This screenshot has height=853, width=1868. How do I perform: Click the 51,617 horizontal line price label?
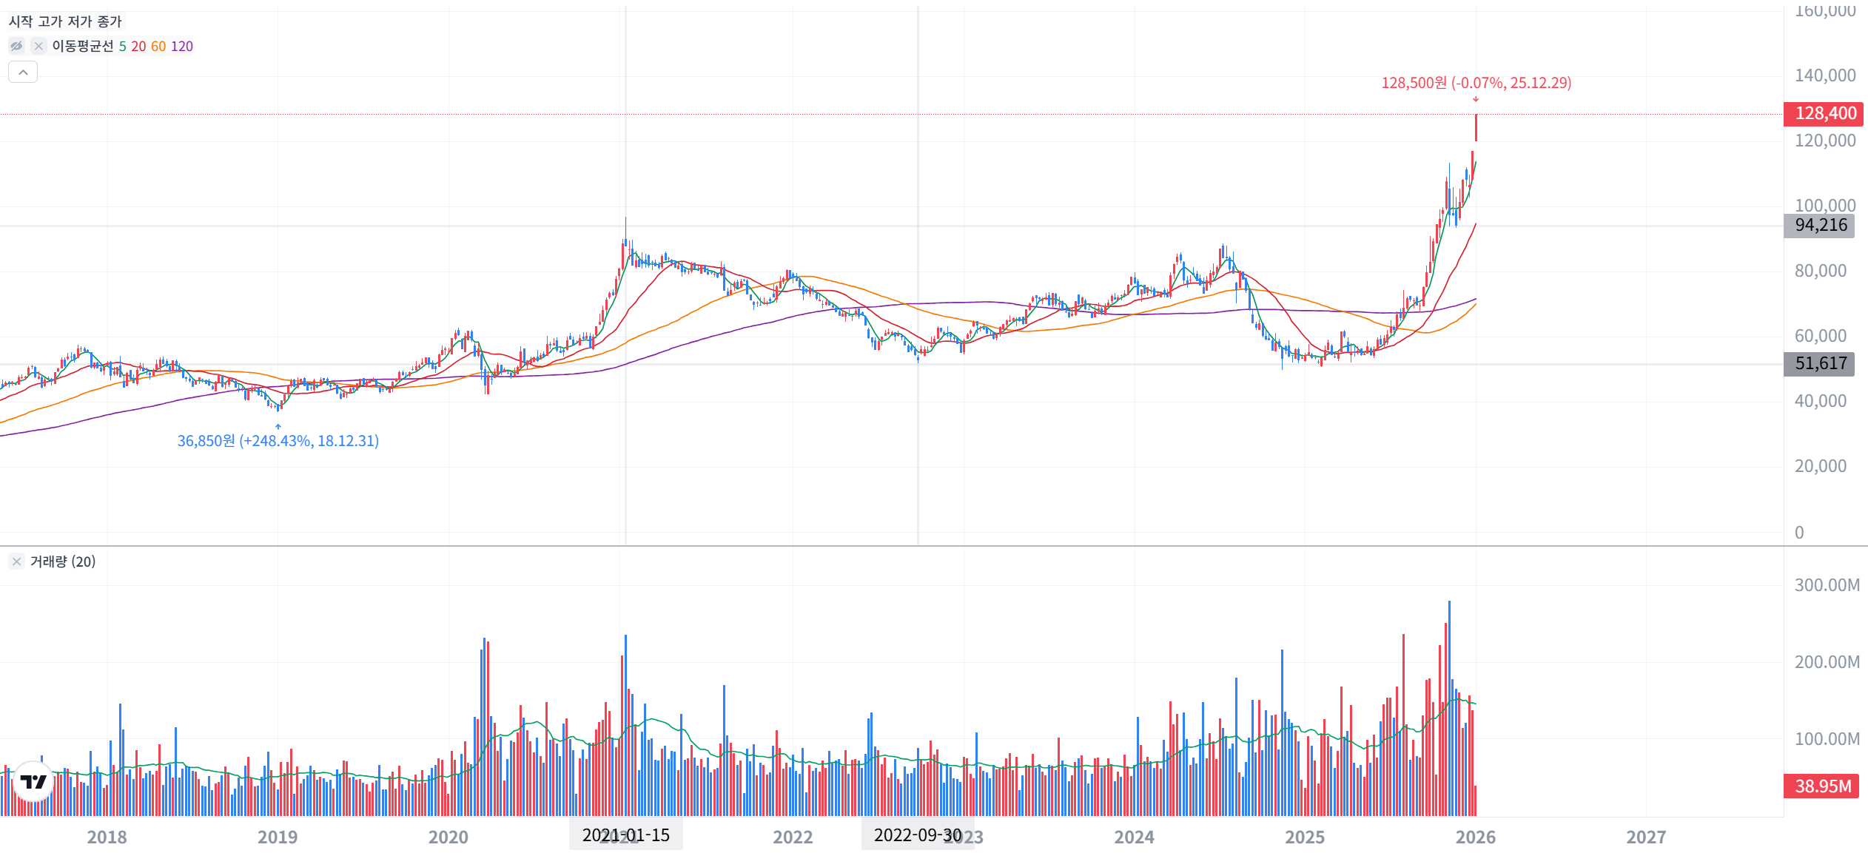click(x=1820, y=363)
